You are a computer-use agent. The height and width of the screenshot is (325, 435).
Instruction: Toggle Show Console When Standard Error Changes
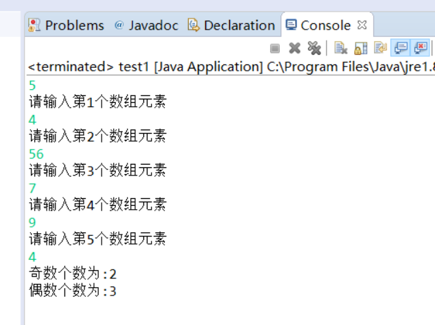pos(420,48)
